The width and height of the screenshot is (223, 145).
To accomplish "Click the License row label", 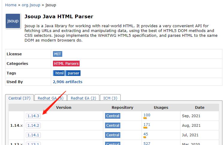I will (14, 54).
